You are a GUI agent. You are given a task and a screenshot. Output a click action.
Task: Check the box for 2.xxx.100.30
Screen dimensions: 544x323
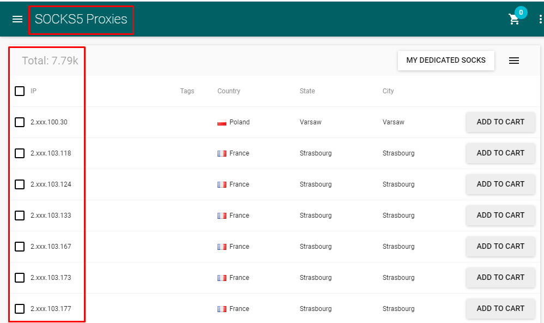point(20,122)
